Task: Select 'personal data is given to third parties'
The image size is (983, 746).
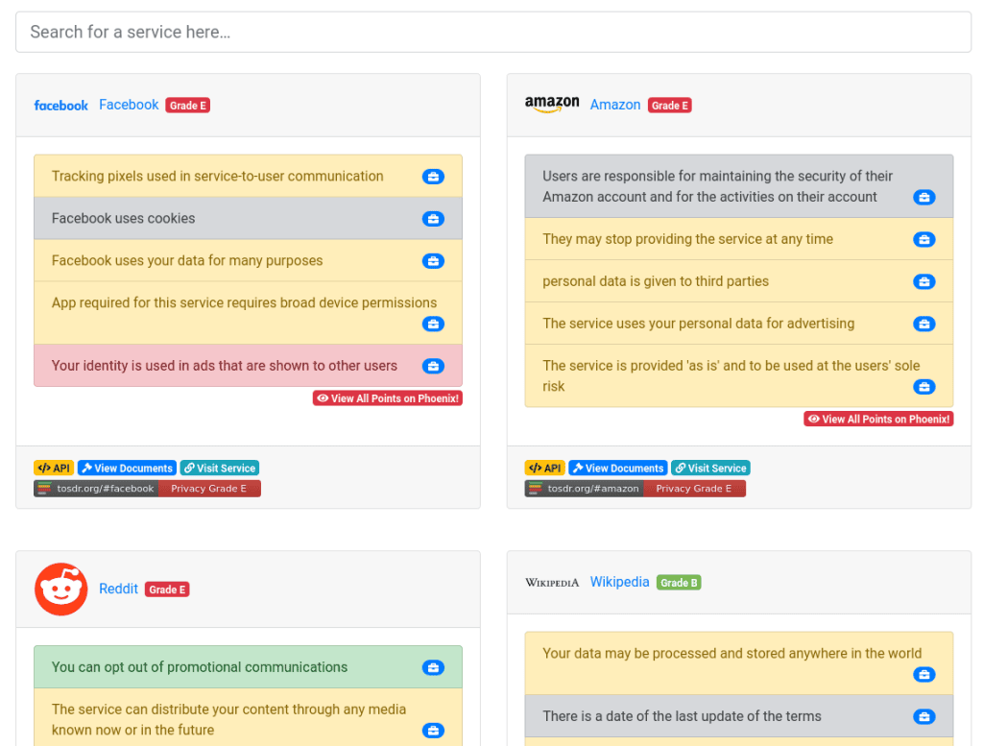Action: tap(656, 281)
